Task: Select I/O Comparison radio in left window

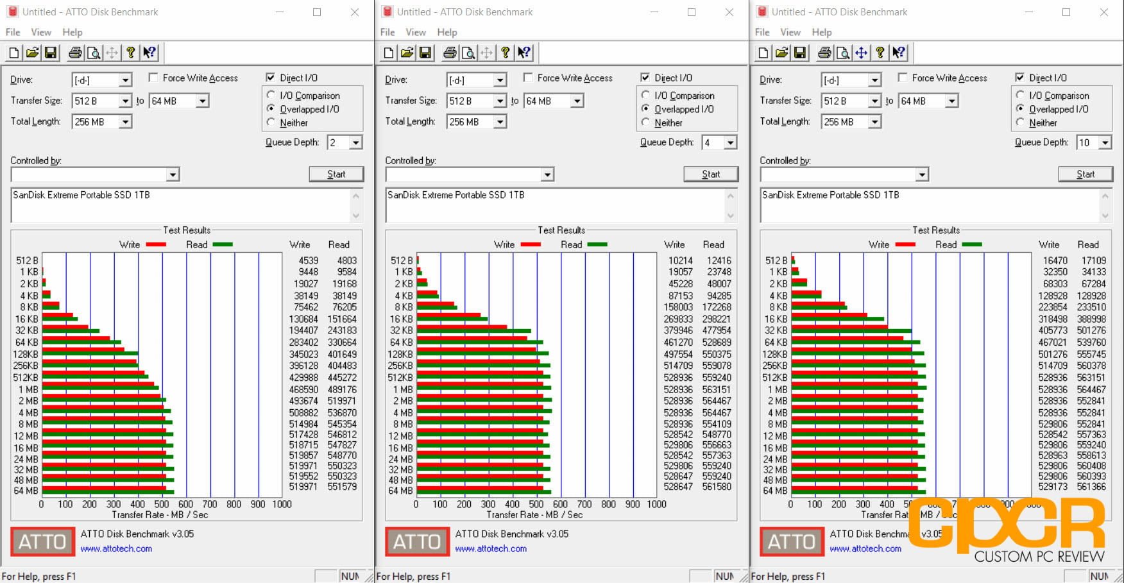Action: (271, 95)
